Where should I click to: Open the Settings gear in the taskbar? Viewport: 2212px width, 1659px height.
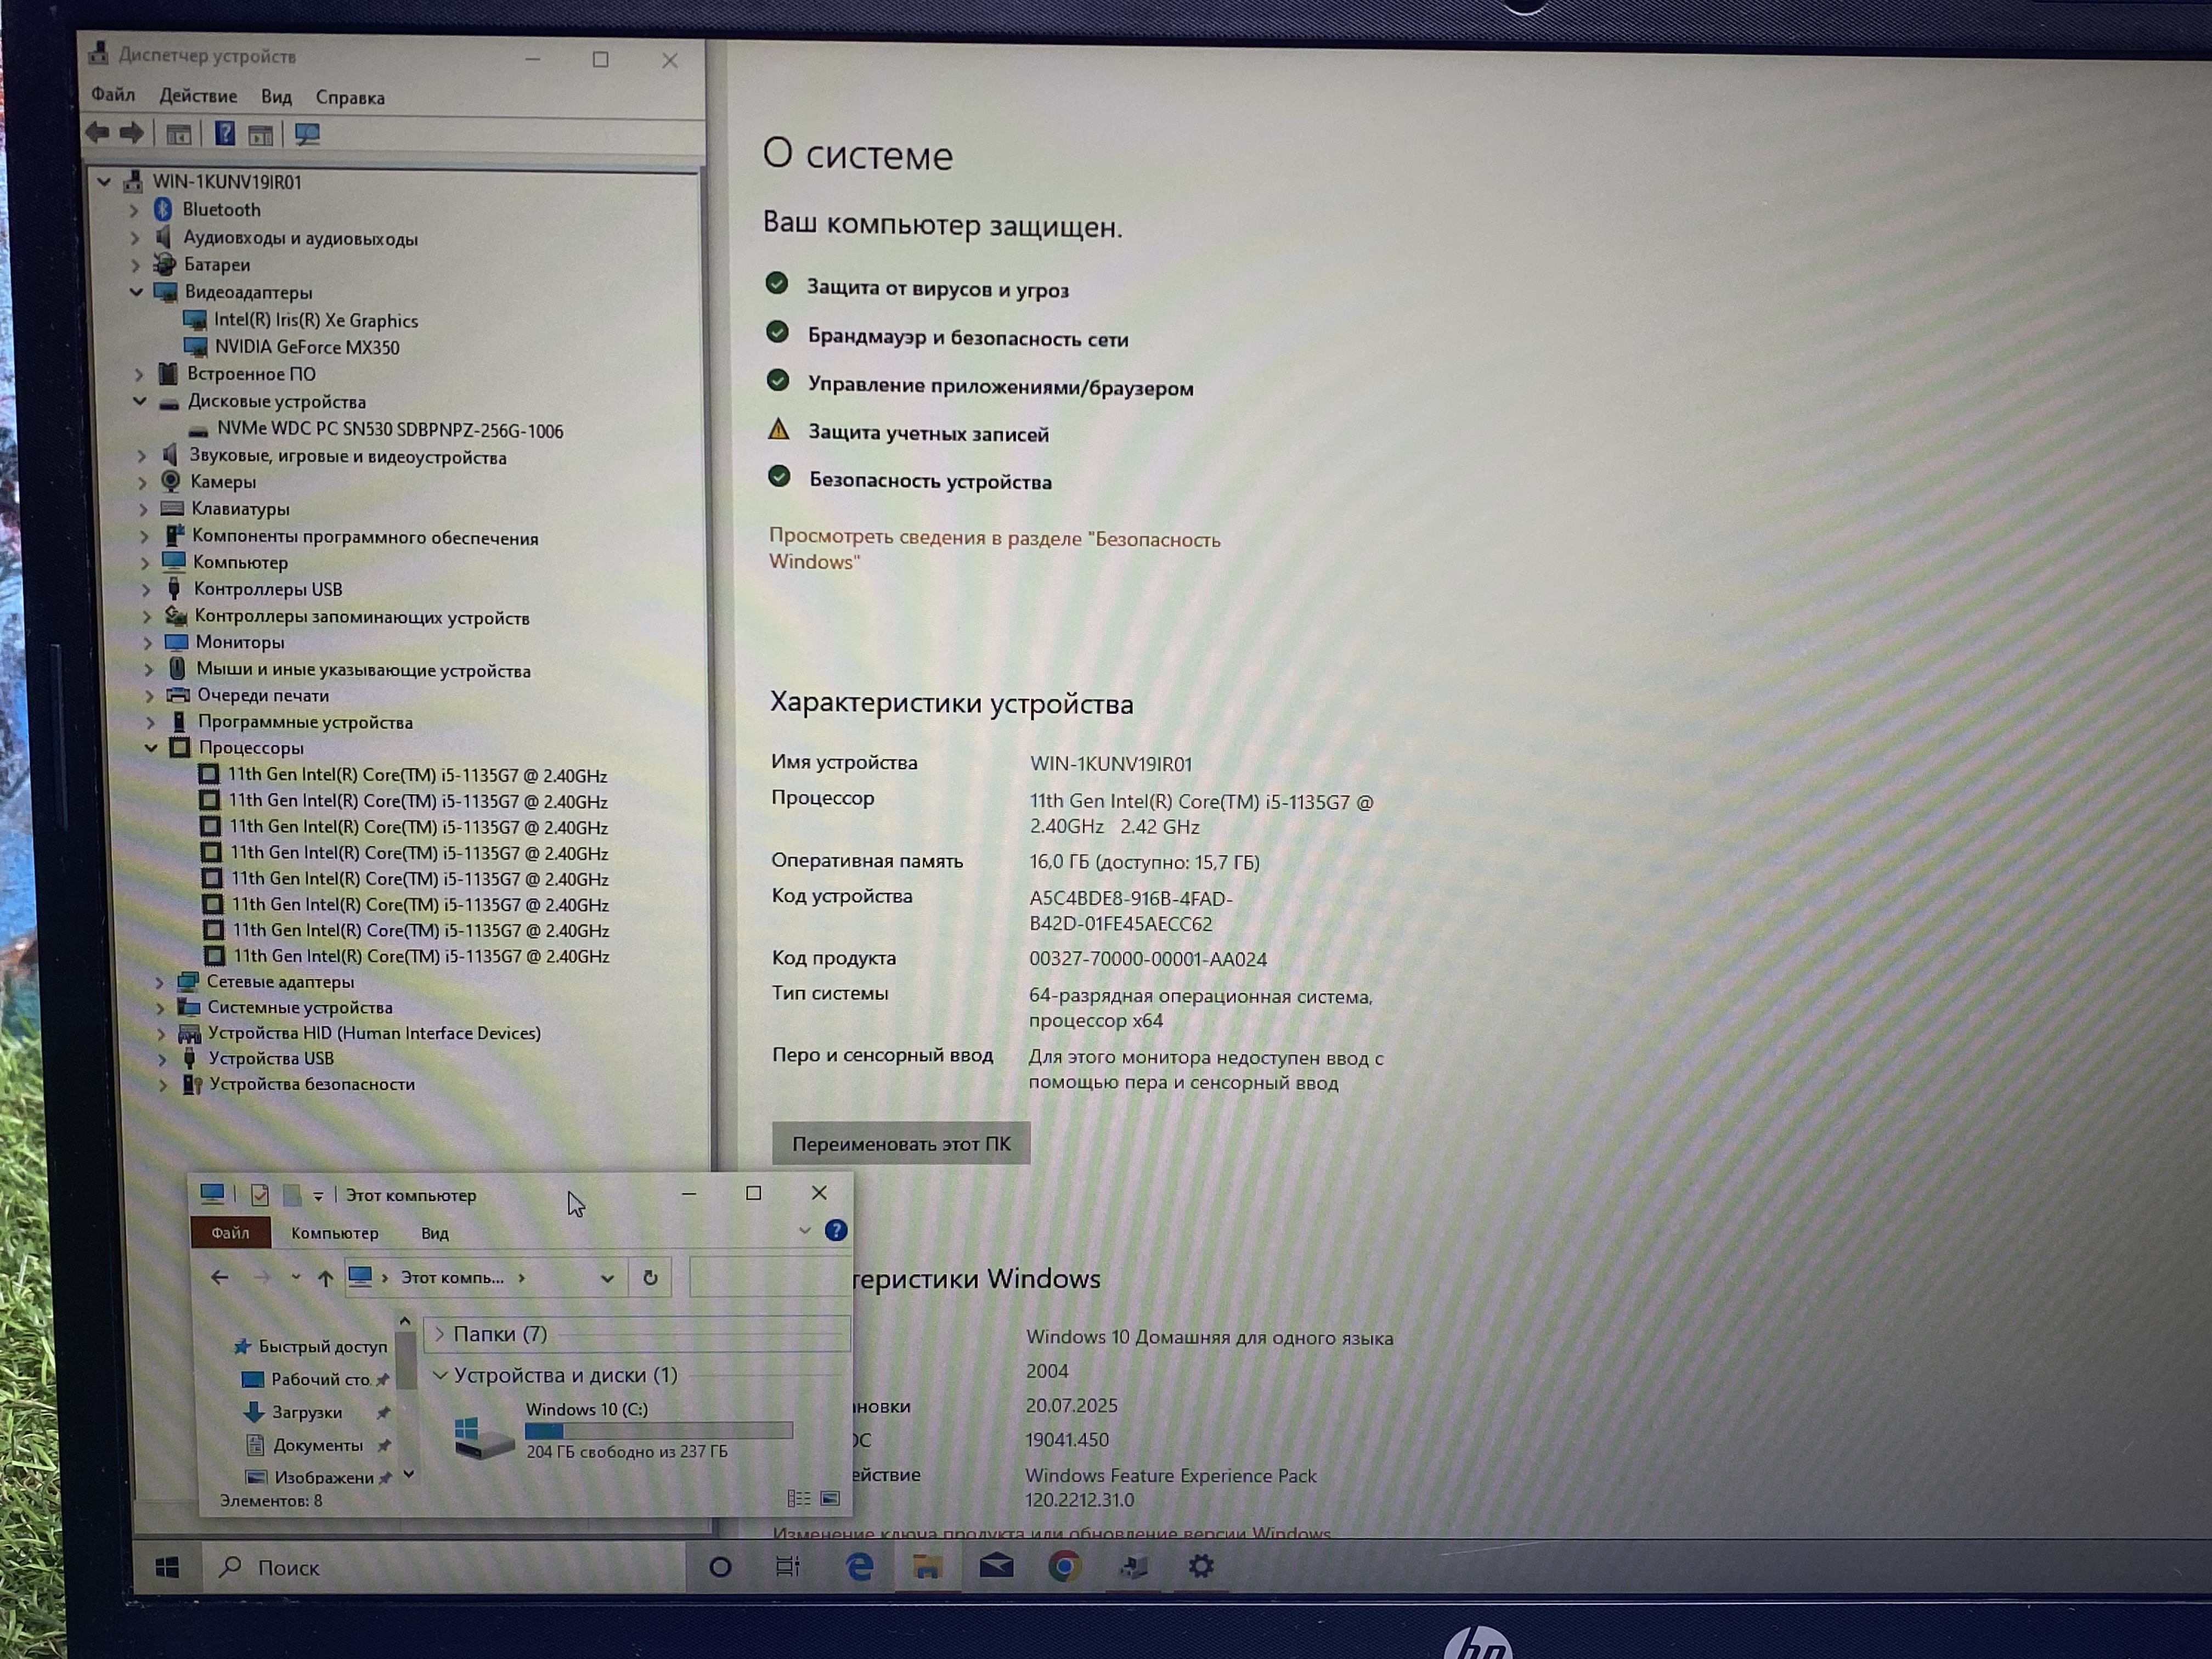pos(1201,1566)
